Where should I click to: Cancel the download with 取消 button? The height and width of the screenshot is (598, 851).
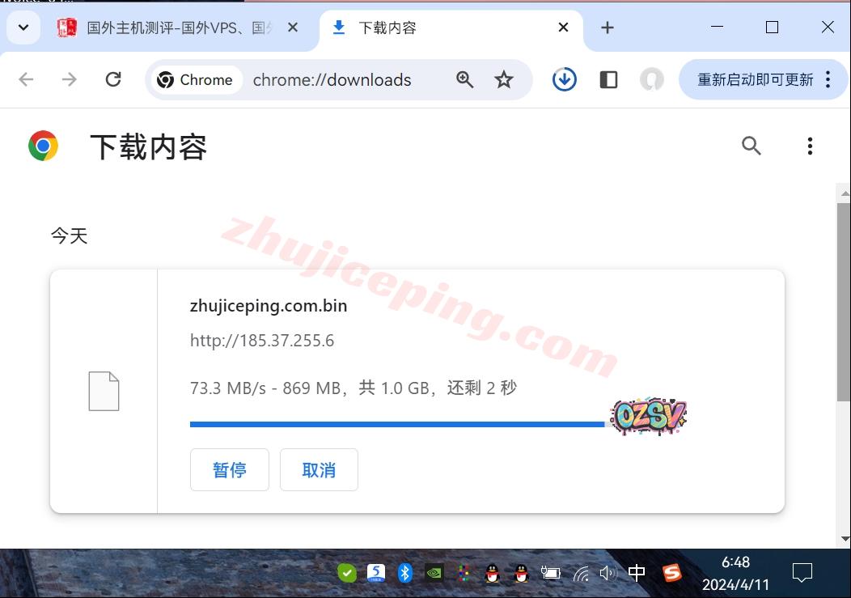pyautogui.click(x=319, y=470)
